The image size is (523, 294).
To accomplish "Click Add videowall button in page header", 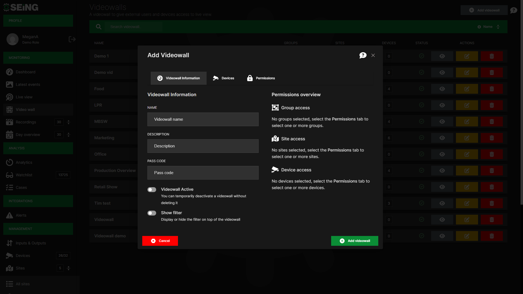I will click(484, 10).
